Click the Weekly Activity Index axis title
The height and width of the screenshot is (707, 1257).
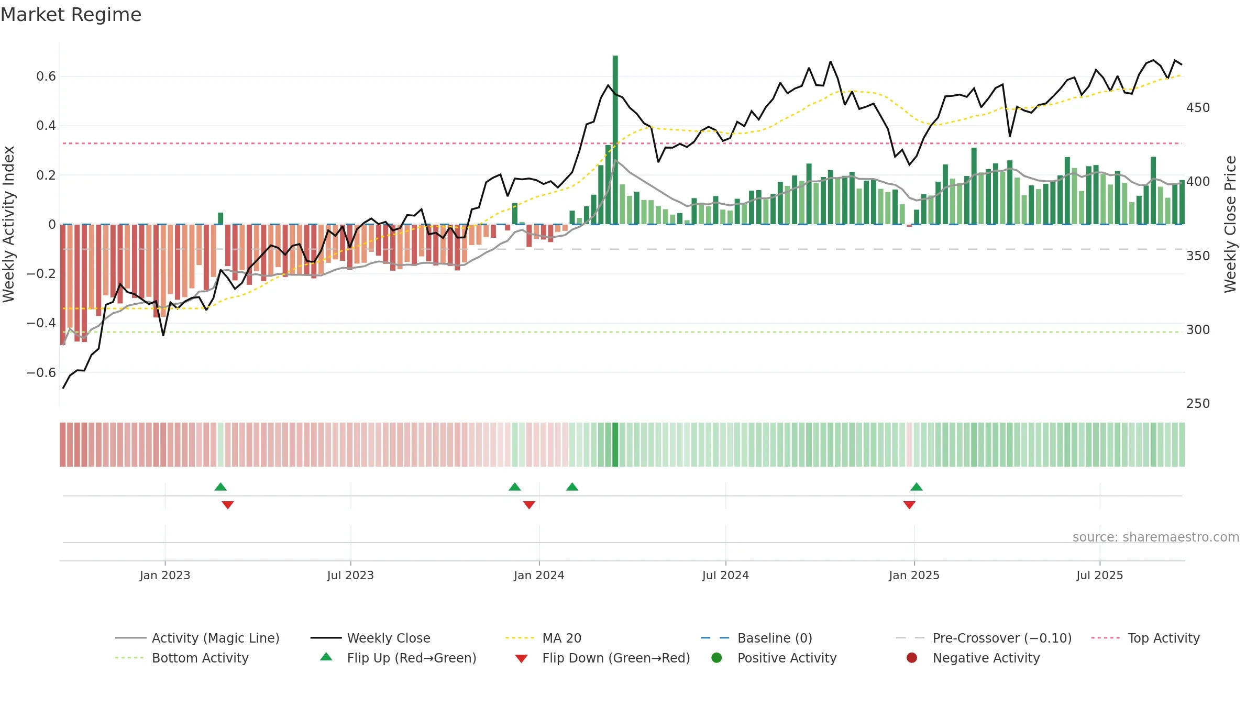coord(9,224)
